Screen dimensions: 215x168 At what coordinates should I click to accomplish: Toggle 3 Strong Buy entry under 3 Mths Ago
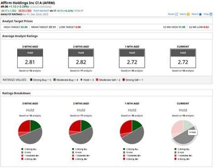(x=29, y=149)
